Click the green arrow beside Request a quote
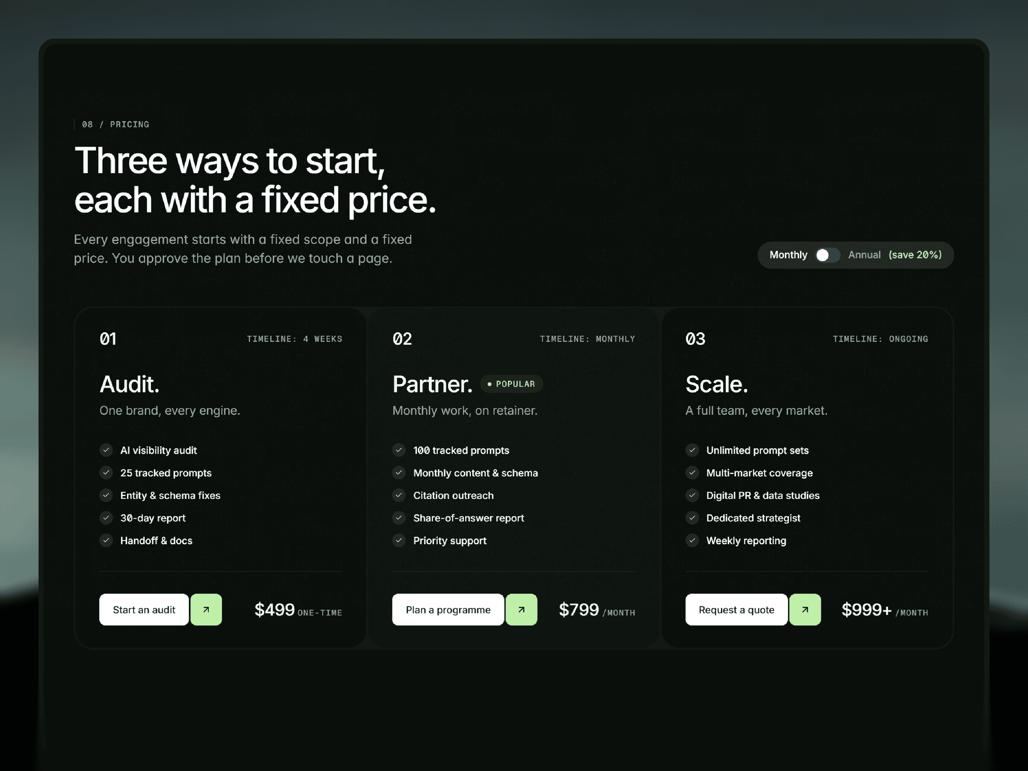Image resolution: width=1028 pixels, height=771 pixels. pyautogui.click(x=805, y=609)
